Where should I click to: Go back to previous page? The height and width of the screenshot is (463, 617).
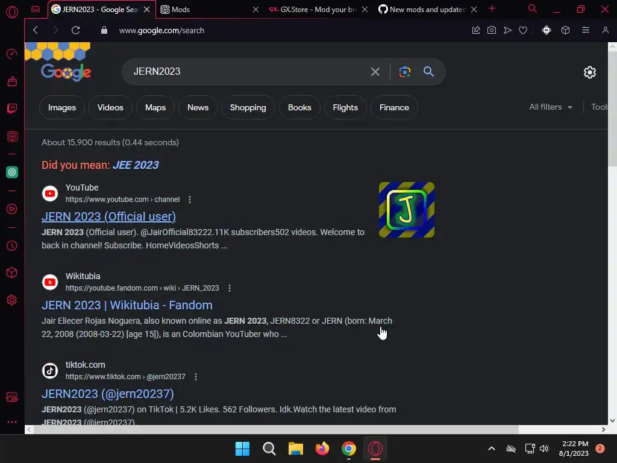coord(36,30)
